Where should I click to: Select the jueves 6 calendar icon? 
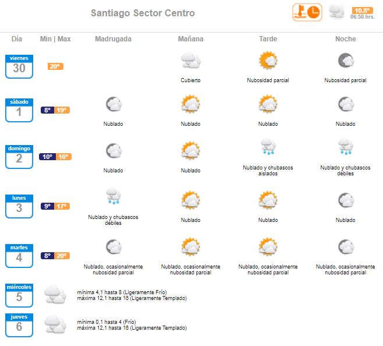[19, 325]
